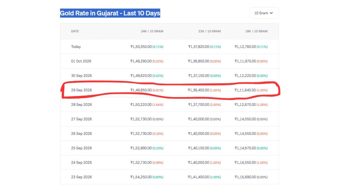
Task: Click the 18K price ₹1,11,640.00
Action: pos(245,90)
